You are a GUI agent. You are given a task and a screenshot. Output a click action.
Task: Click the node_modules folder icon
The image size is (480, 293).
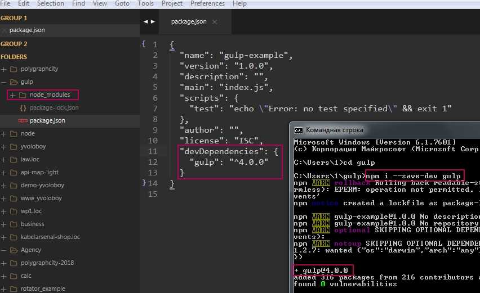(x=23, y=94)
